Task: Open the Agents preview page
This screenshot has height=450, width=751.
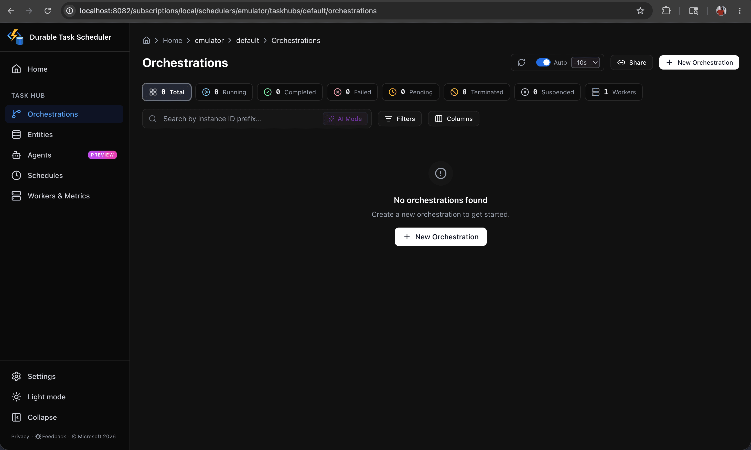Action: (x=64, y=155)
